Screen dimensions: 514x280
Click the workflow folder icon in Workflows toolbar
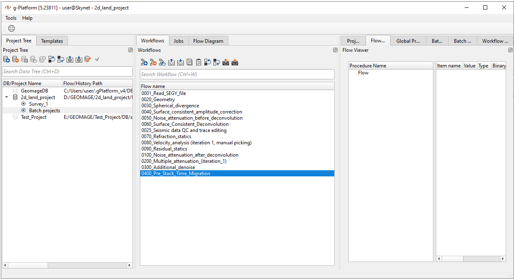click(x=162, y=62)
